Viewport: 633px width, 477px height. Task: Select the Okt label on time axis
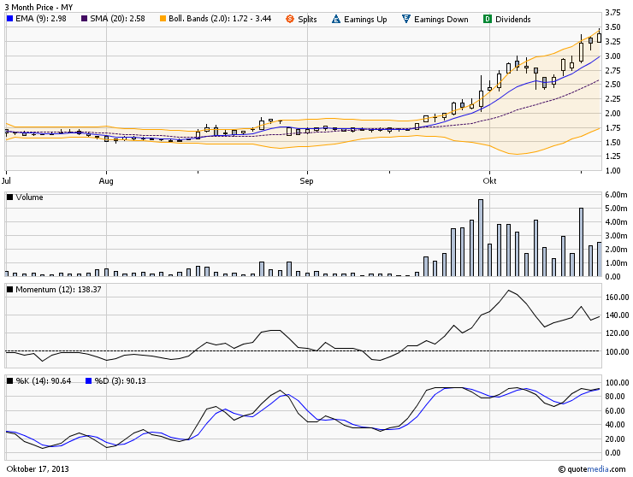pos(489,181)
